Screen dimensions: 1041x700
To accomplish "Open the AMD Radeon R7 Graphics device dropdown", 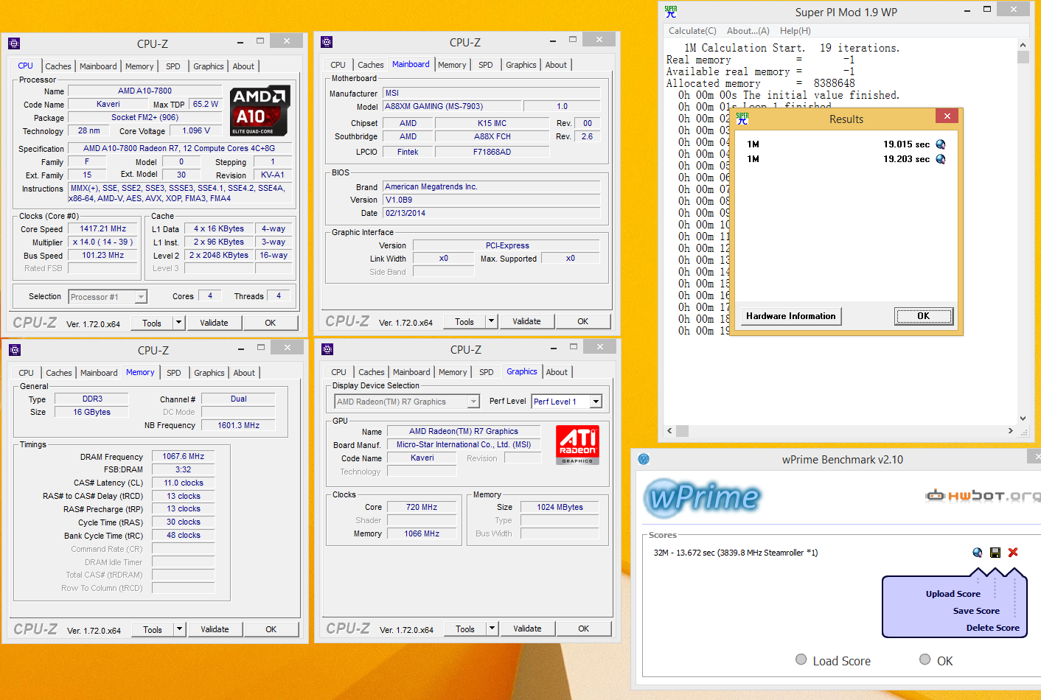I will (x=473, y=402).
